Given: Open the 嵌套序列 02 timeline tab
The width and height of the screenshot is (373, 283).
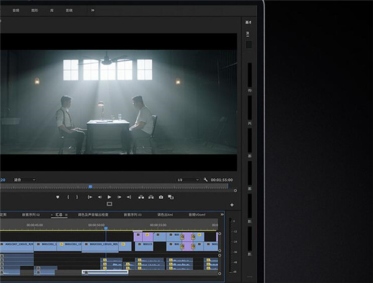Looking at the screenshot, I should [x=31, y=215].
